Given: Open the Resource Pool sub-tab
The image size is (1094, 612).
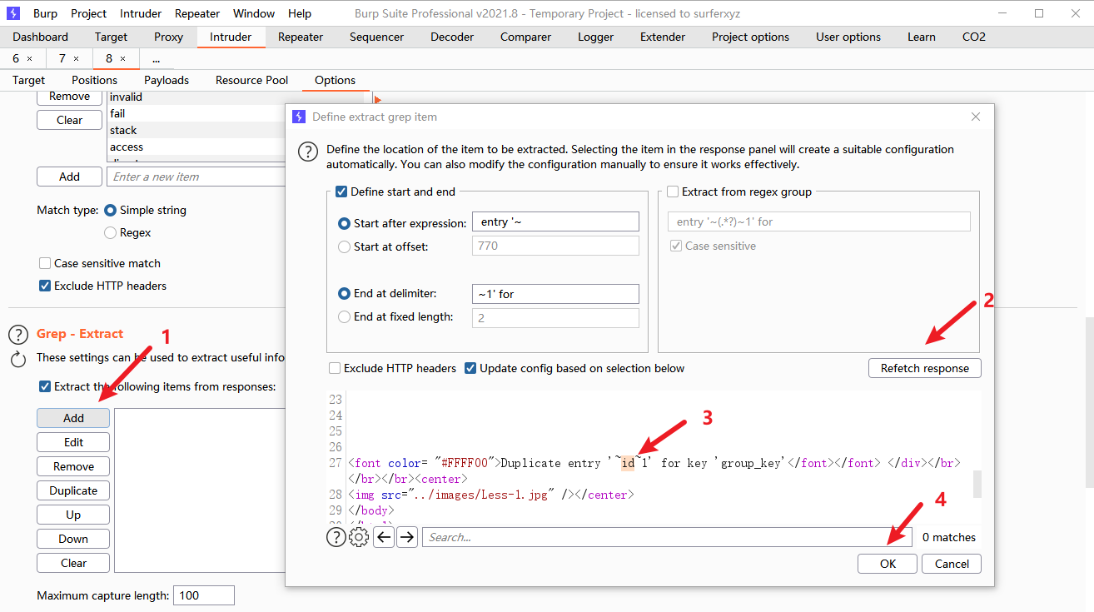Looking at the screenshot, I should 251,80.
